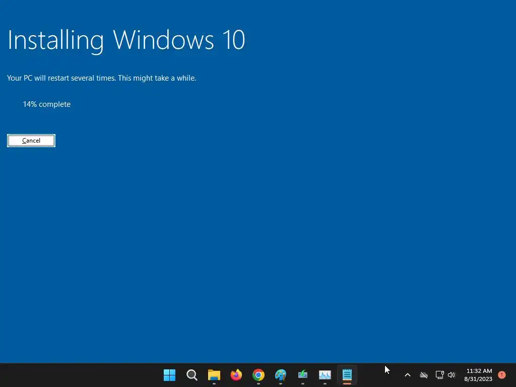The image size is (516, 387).
Task: Open the Paint app in the taskbar
Action: tap(281, 375)
